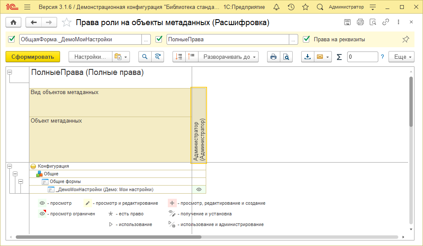Open Настройки... button
The height and width of the screenshot is (246, 423).
click(x=90, y=57)
